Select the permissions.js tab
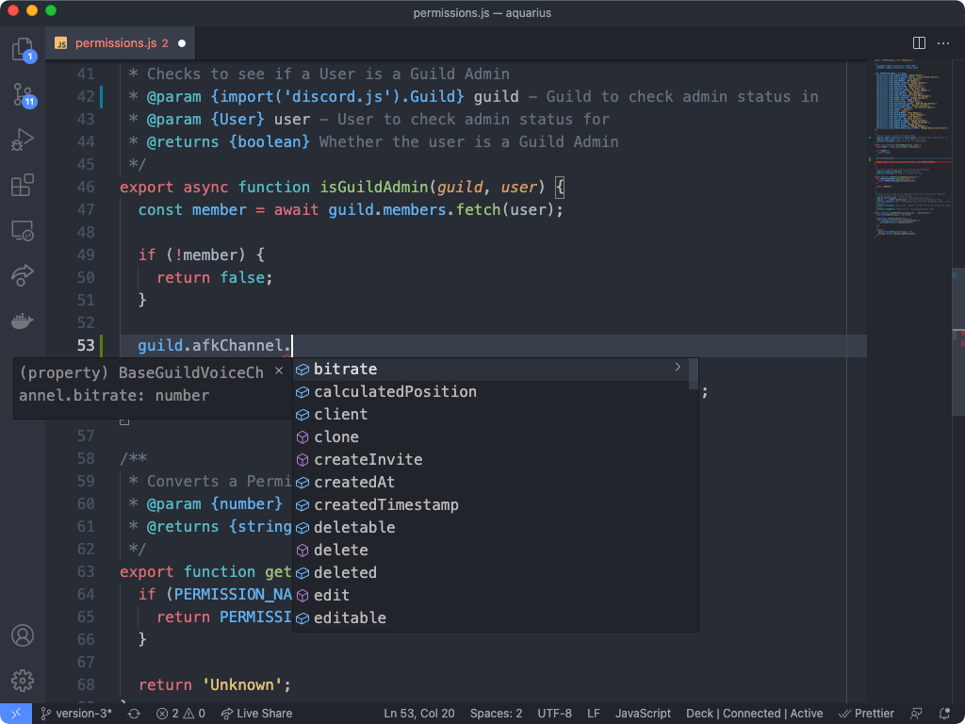Viewport: 965px width, 724px height. click(111, 42)
